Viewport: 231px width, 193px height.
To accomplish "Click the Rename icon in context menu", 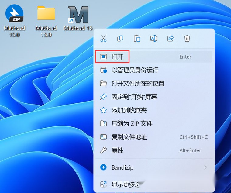I will tap(154, 39).
